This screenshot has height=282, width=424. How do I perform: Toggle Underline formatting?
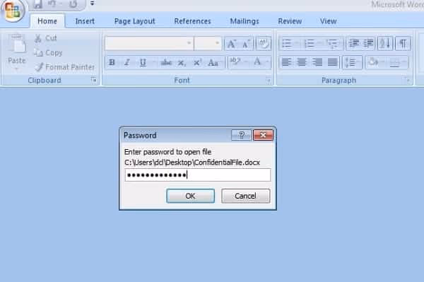(143, 62)
